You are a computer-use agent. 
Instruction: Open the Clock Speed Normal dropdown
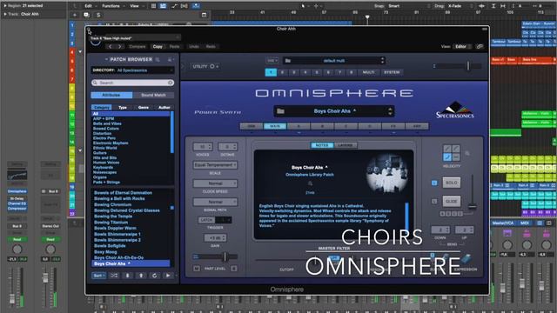coord(215,183)
